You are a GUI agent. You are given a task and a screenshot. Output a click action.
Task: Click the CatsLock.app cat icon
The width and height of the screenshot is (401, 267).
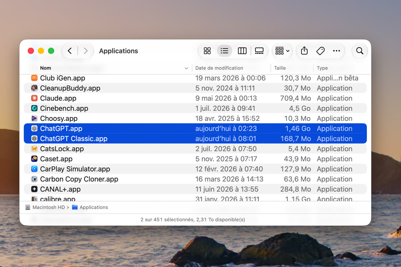click(x=34, y=149)
